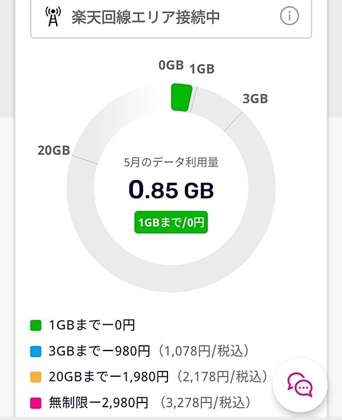Select the pink unlimited legend square
This screenshot has height=420, width=342.
point(36,403)
